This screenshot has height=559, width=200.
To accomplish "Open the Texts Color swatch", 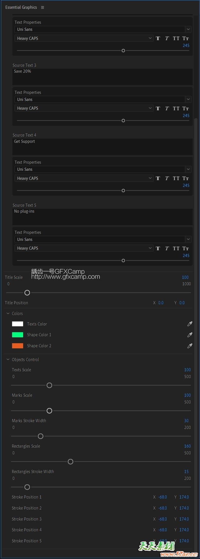I will (17, 324).
